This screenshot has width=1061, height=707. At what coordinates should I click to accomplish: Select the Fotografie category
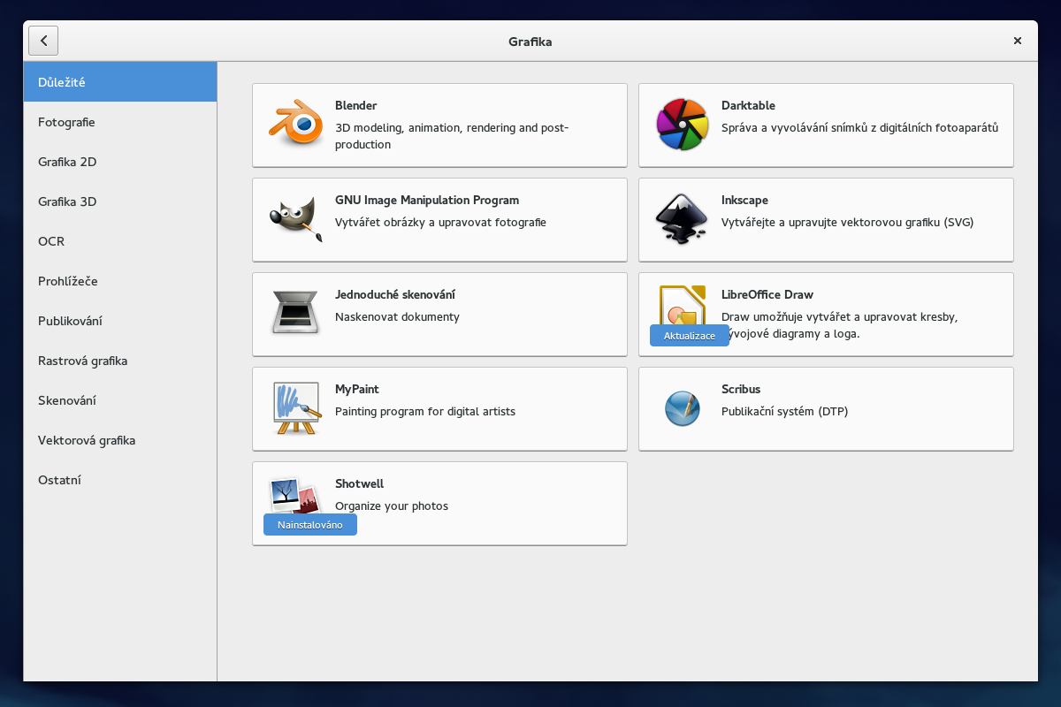[x=66, y=122]
